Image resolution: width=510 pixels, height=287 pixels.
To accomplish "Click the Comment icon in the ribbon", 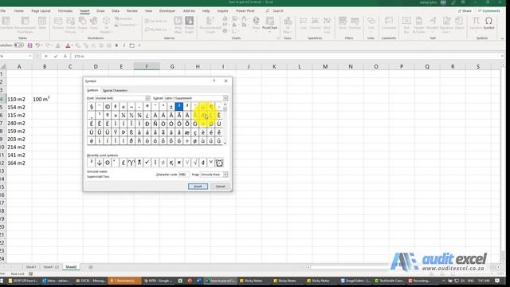I will point(388,23).
